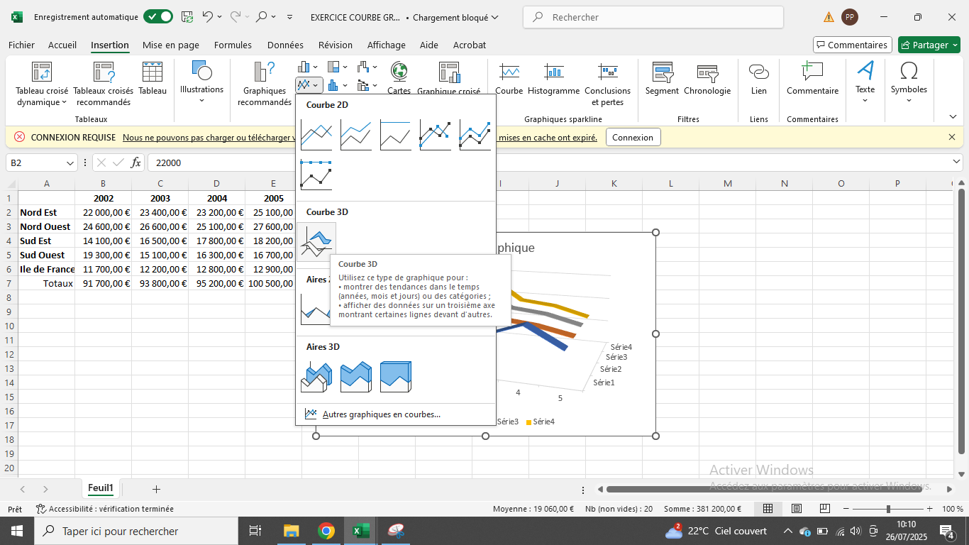Viewport: 969px width, 545px height.
Task: Insert a Tableau croisé dynamique
Action: click(42, 84)
